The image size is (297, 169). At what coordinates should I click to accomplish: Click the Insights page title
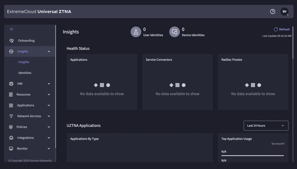[71, 32]
